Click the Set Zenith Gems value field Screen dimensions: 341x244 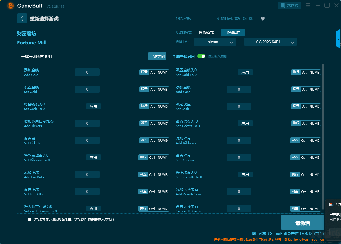pos(239,209)
